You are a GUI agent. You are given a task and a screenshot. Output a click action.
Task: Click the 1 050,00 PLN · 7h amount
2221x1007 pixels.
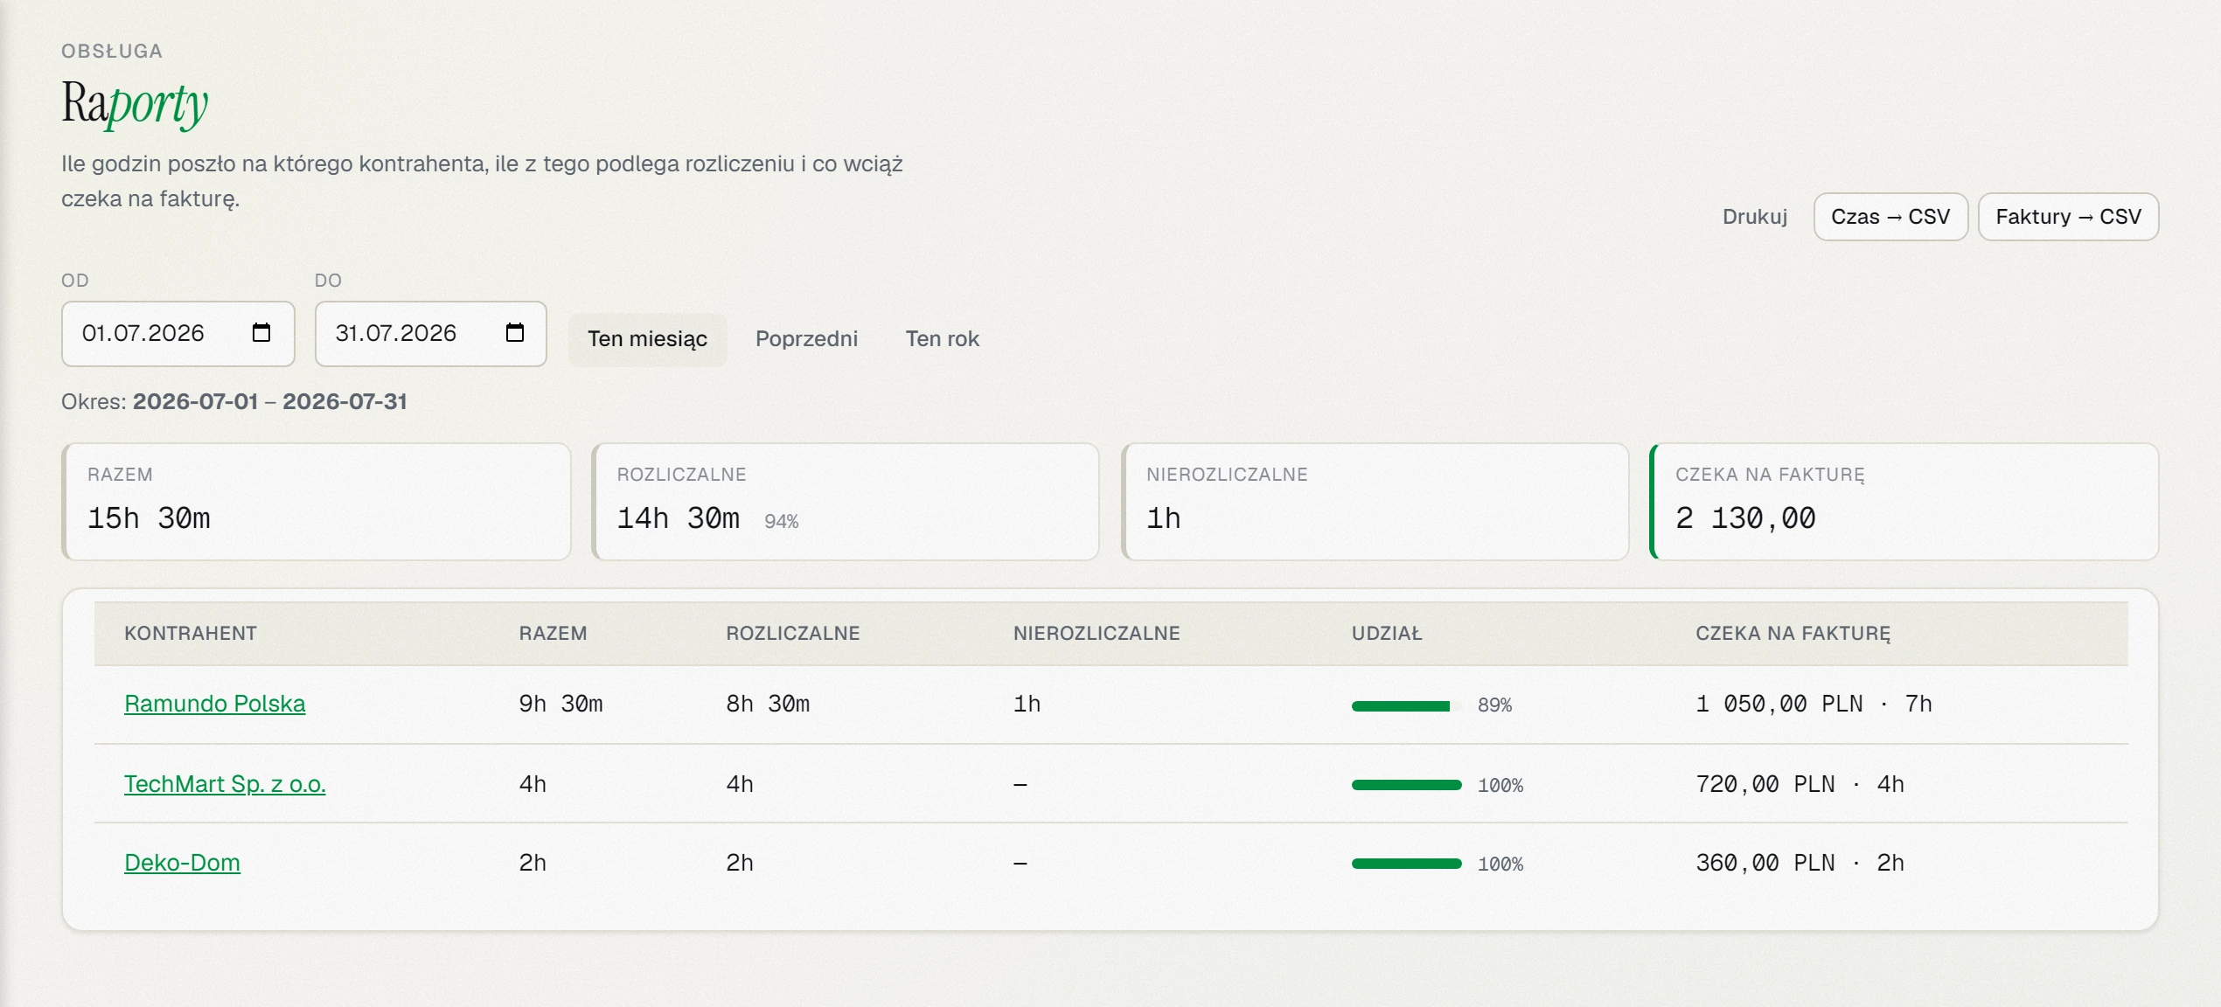click(1814, 704)
